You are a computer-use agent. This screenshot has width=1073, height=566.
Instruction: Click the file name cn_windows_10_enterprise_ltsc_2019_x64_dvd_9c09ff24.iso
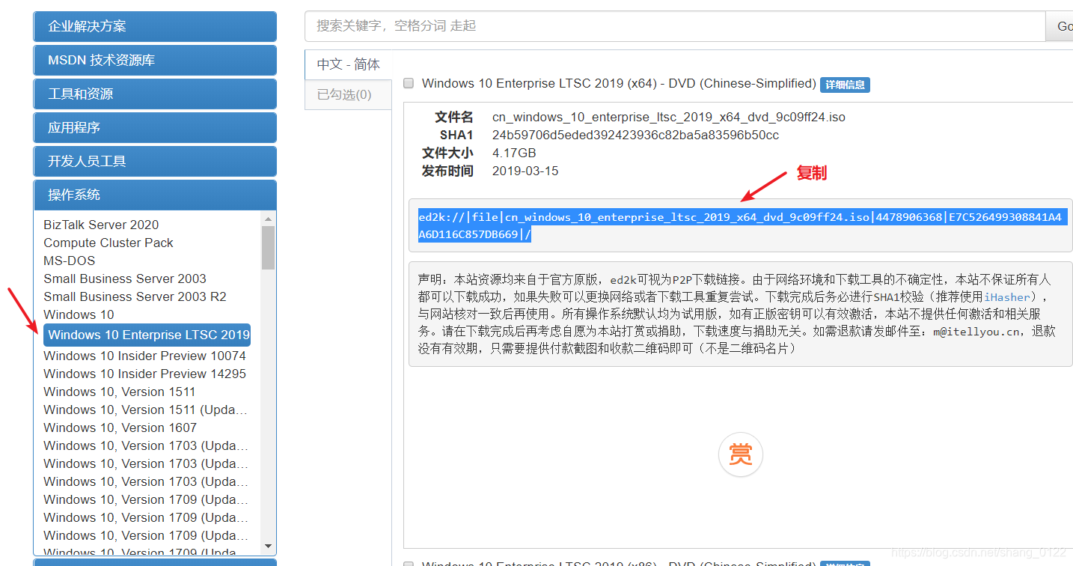point(669,118)
